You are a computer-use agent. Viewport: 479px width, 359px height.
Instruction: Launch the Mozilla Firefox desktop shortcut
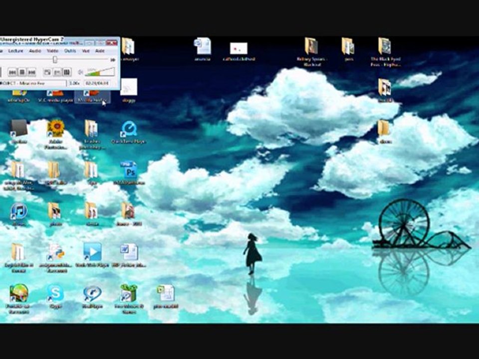[92, 95]
